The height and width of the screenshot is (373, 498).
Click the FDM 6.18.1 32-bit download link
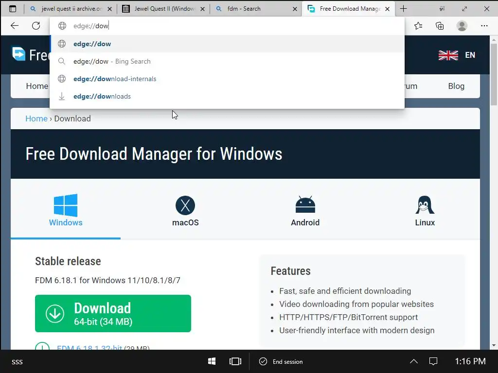click(x=89, y=348)
